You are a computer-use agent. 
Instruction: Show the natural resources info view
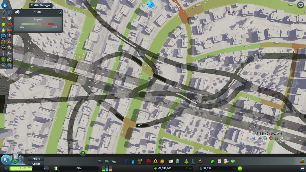[x=9, y=59]
